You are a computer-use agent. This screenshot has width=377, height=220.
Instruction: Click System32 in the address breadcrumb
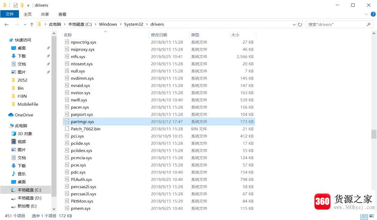click(x=133, y=24)
